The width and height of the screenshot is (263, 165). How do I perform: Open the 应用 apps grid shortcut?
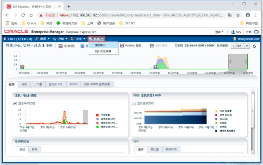pos(11,23)
